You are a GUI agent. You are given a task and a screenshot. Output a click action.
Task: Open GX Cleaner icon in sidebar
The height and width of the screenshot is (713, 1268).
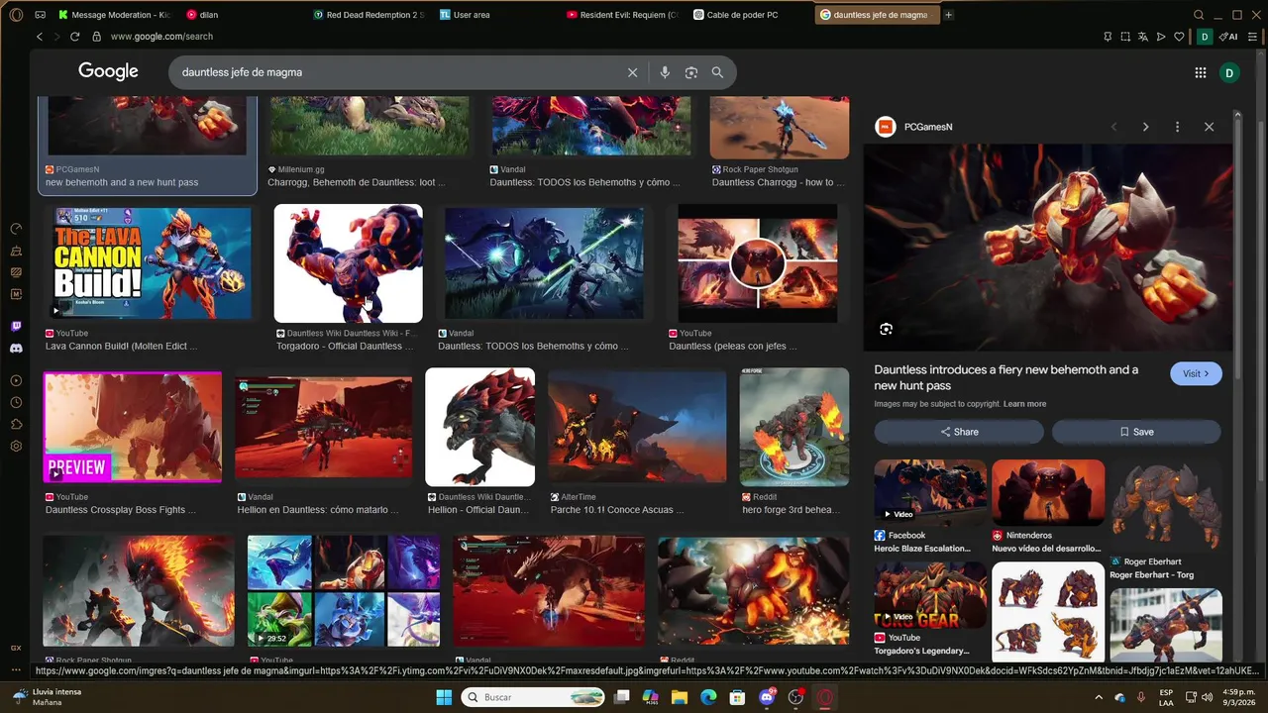coord(16,251)
